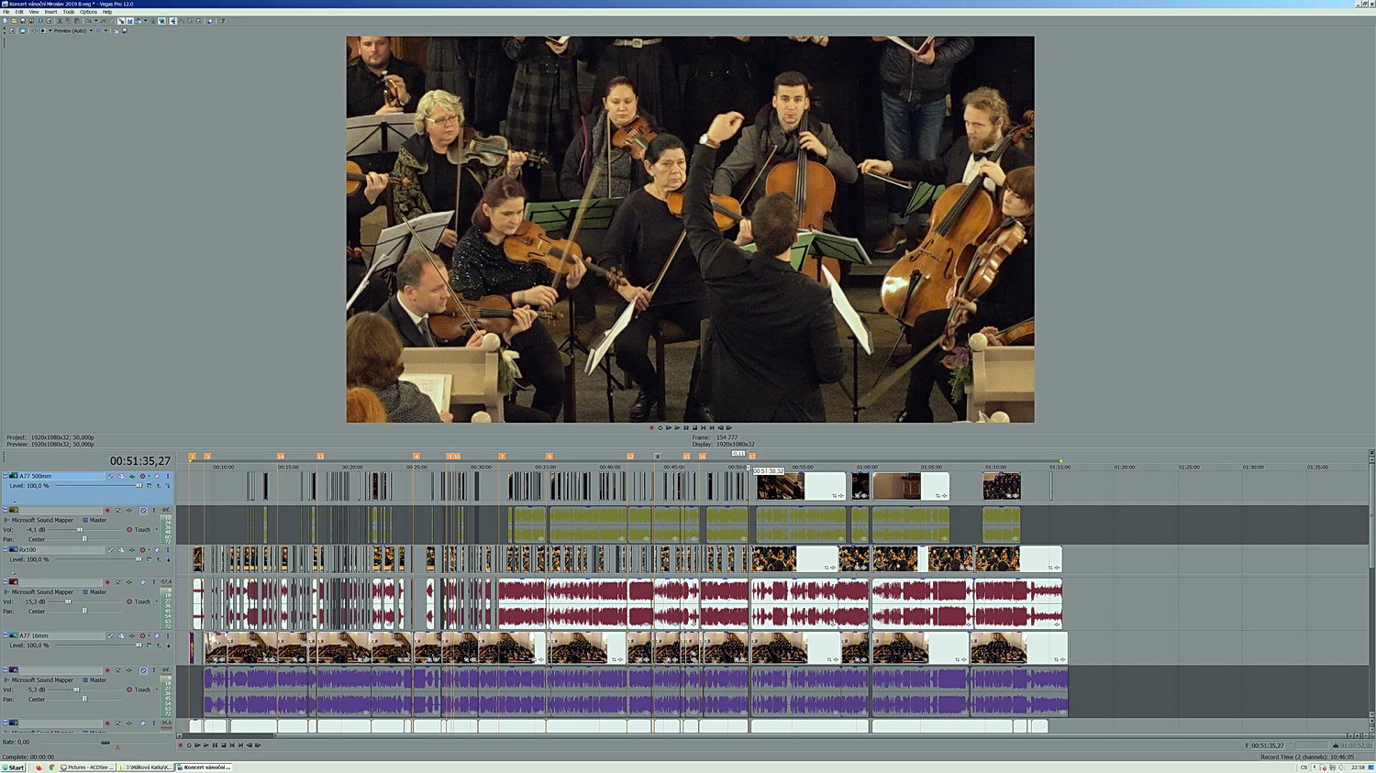Toggle solo on the Rx100 video track
This screenshot has width=1376, height=773.
click(x=167, y=550)
